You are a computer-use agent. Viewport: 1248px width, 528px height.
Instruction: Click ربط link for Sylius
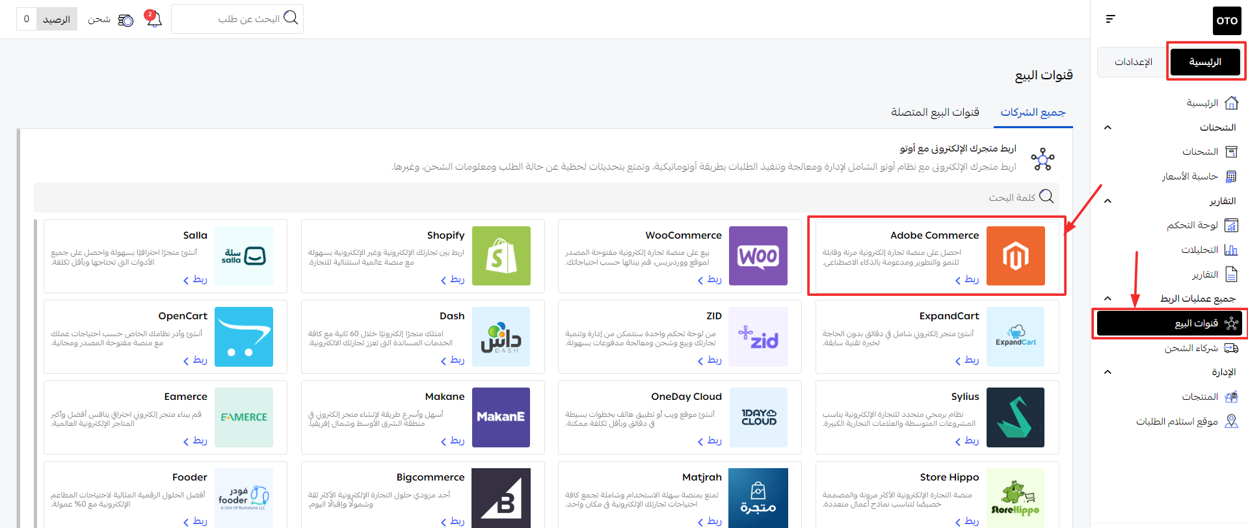967,440
